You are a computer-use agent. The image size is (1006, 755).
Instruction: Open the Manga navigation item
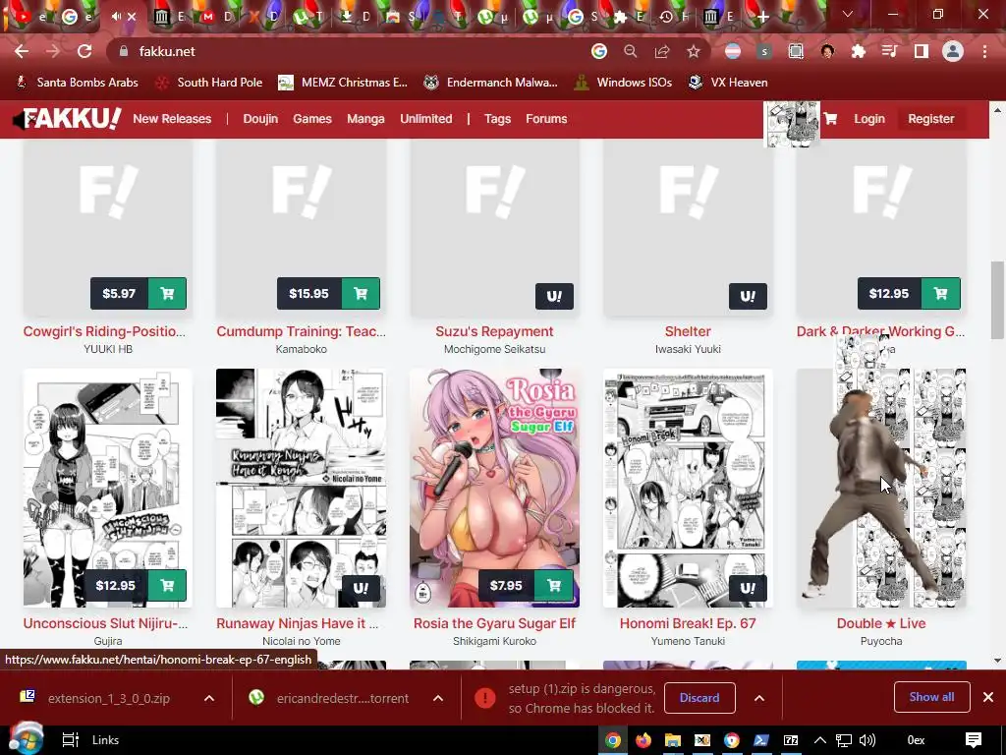pos(365,119)
